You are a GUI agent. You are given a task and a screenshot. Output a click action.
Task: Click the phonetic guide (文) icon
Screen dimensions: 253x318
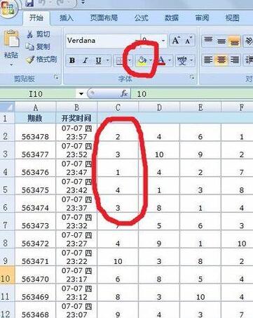182,60
